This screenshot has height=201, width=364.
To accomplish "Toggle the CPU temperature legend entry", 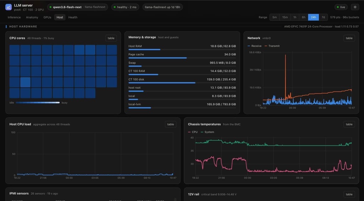I will 193,132.
